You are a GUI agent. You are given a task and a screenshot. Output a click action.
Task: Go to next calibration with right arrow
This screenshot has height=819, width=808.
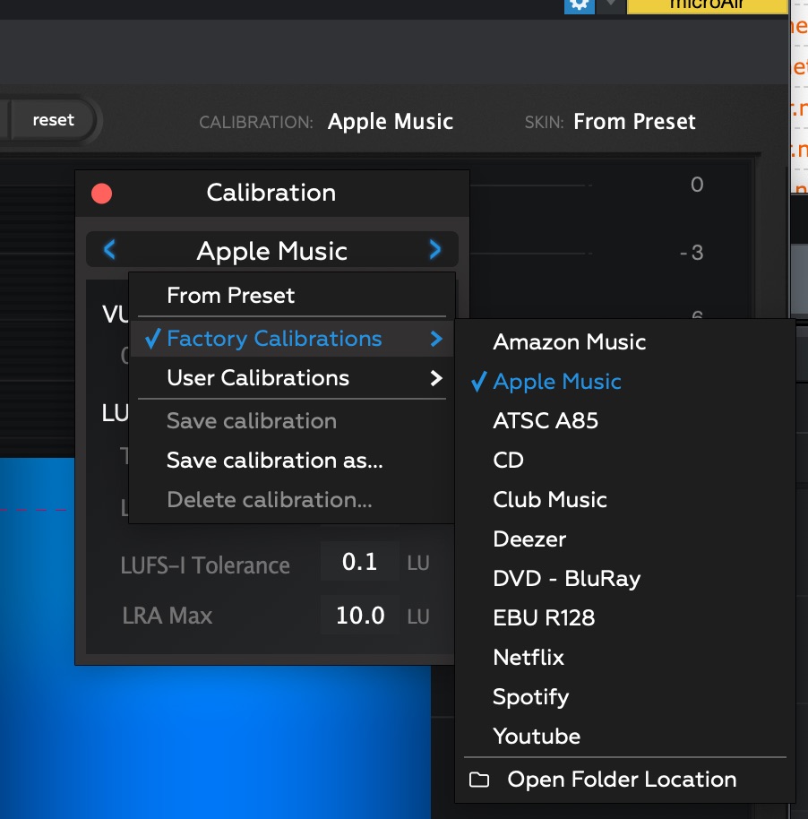tap(435, 250)
